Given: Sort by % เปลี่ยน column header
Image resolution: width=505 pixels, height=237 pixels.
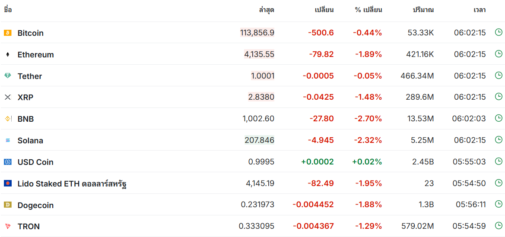Looking at the screenshot, I should point(368,9).
